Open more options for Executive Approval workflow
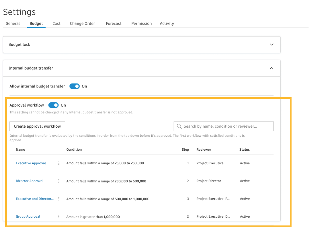This screenshot has width=309, height=230. [x=59, y=163]
